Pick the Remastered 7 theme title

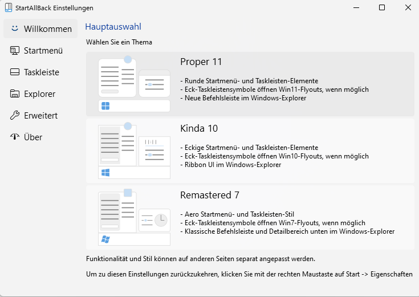(209, 195)
